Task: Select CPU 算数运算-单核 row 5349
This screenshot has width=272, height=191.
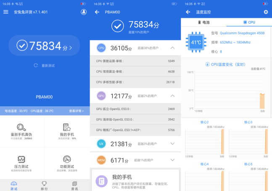Action: click(x=135, y=61)
